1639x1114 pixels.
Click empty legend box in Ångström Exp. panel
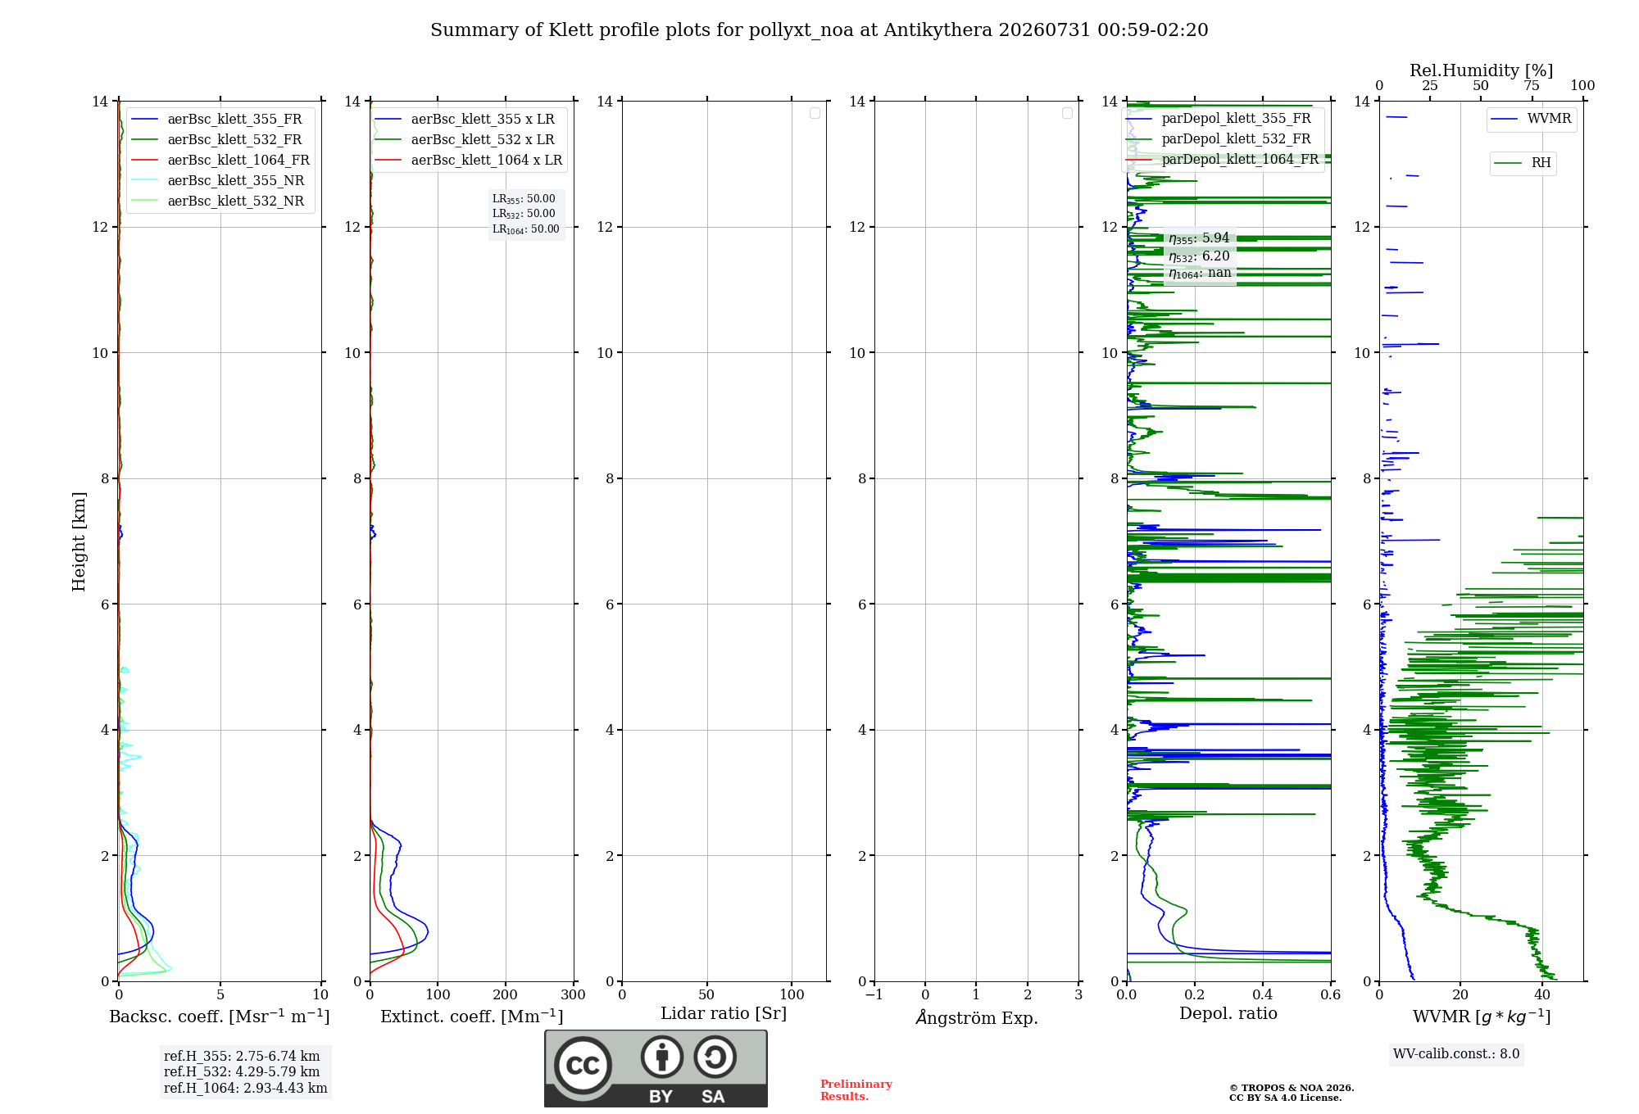(1067, 113)
